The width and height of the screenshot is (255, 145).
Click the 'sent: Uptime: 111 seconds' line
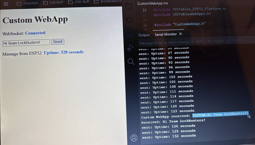coord(166,92)
